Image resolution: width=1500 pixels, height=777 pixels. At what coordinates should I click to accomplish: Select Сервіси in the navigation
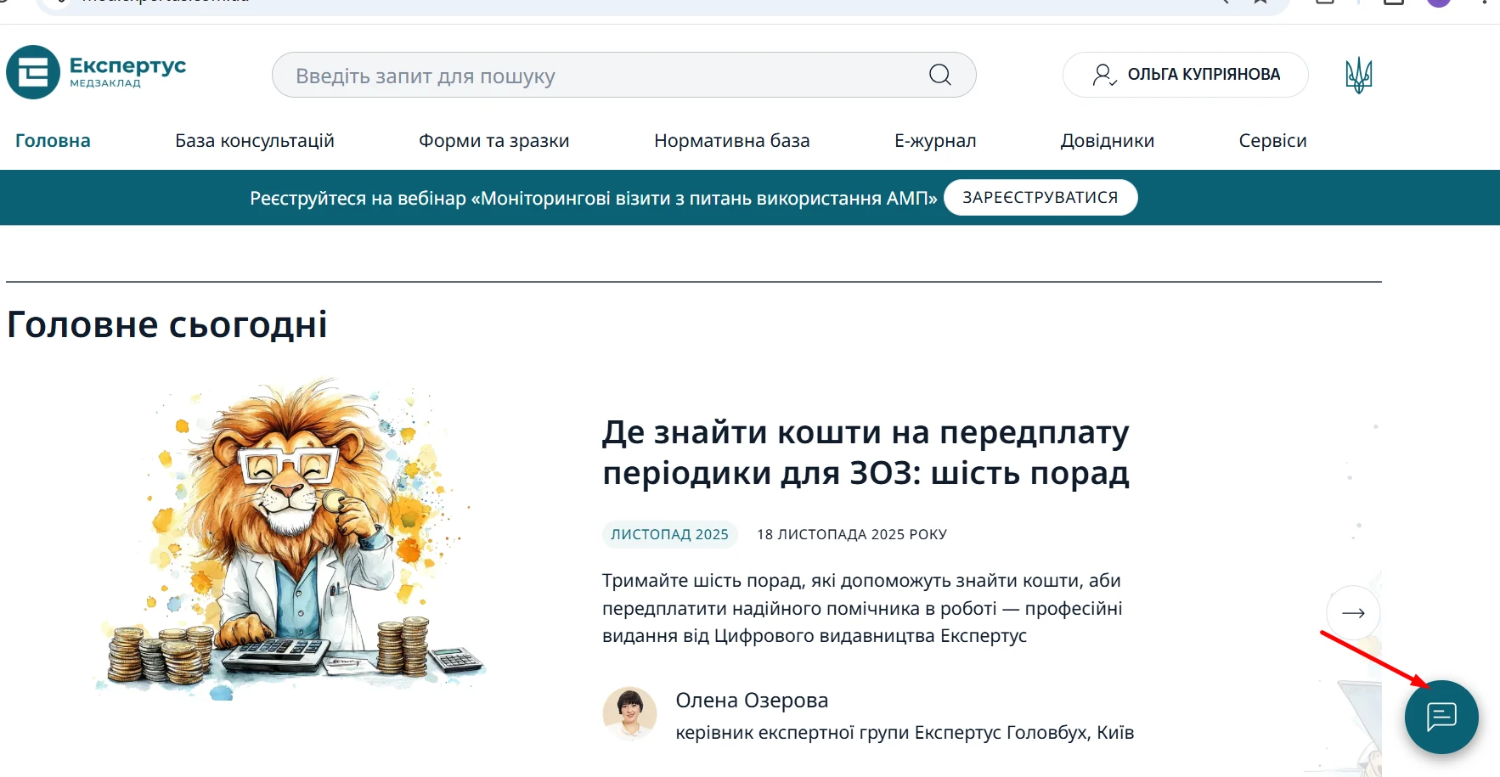click(1272, 140)
